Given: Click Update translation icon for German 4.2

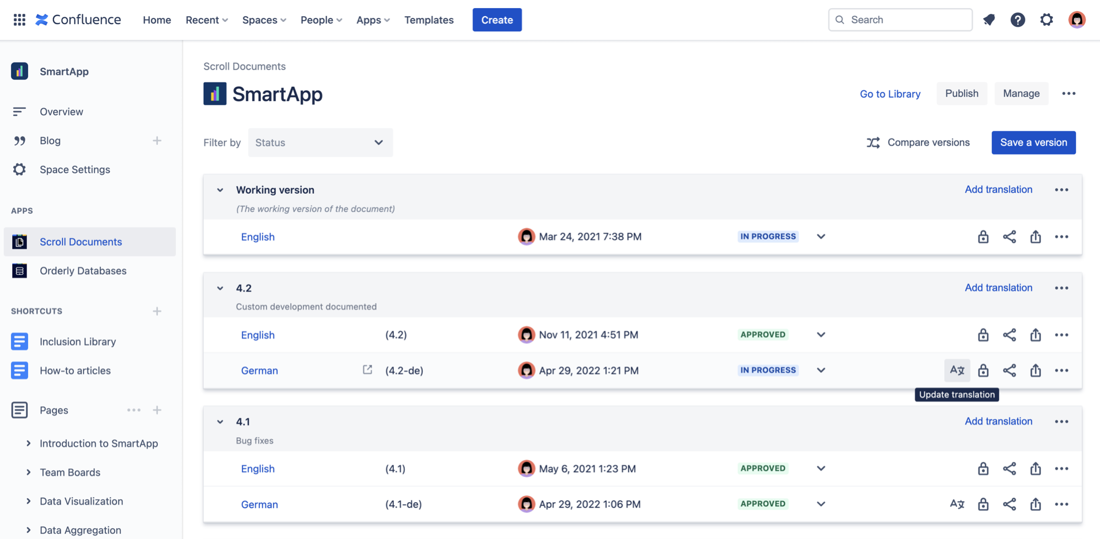Looking at the screenshot, I should point(957,370).
